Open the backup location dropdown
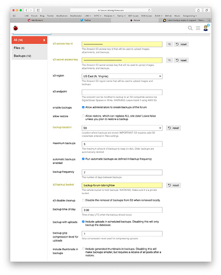 pyautogui.click(x=122, y=128)
